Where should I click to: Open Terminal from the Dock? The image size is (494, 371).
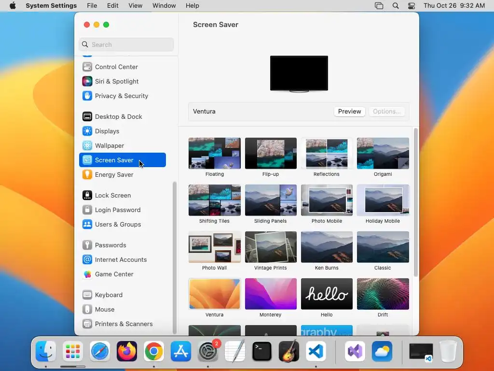click(262, 352)
